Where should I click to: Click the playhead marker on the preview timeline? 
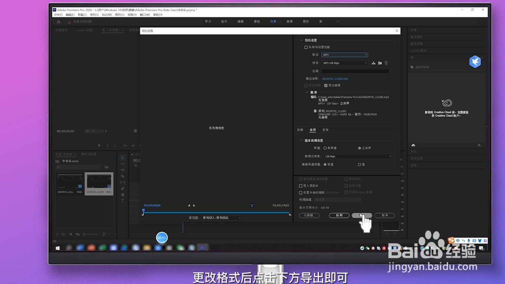point(144,210)
